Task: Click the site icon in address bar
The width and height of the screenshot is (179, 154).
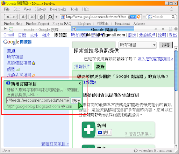Action: coord(63,17)
